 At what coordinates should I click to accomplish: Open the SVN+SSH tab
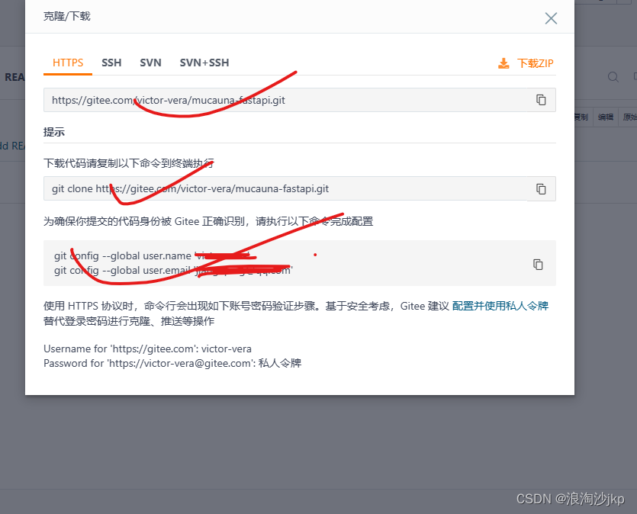204,63
